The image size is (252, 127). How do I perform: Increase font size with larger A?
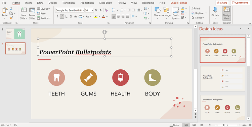coord(96,10)
